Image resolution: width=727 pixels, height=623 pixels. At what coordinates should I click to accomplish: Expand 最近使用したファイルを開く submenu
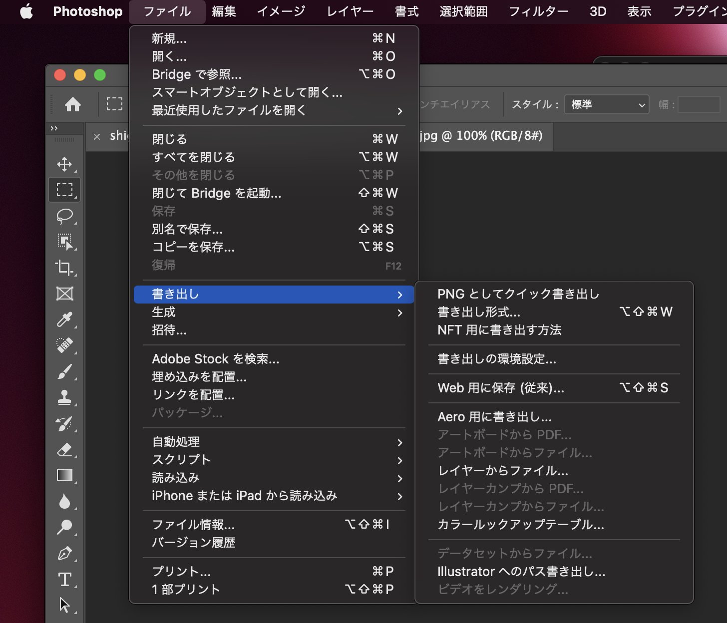[x=274, y=110]
